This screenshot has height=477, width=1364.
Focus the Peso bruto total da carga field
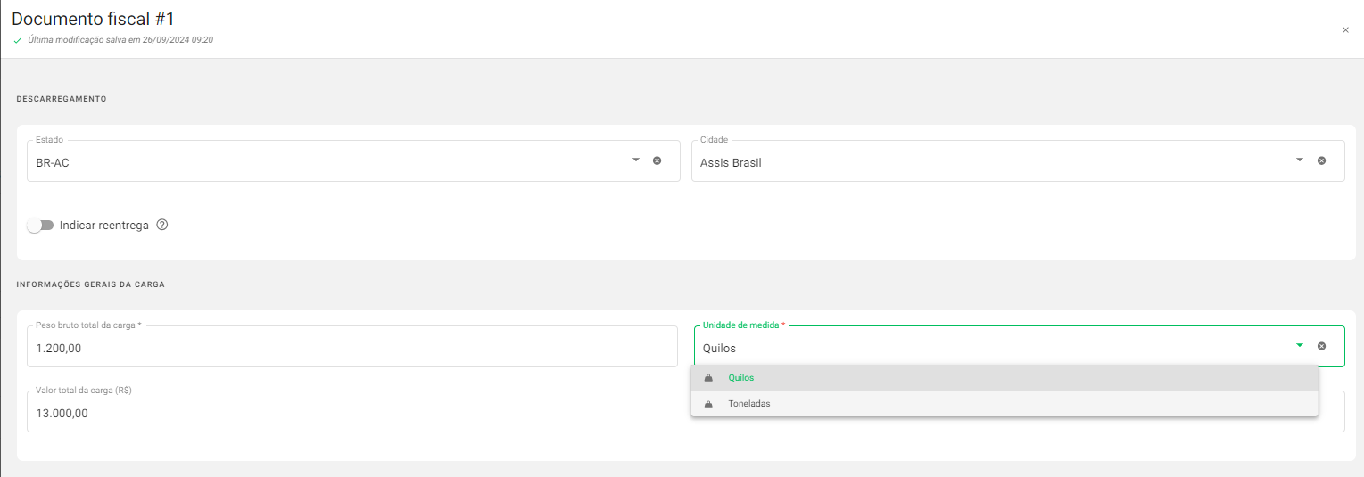tap(351, 348)
